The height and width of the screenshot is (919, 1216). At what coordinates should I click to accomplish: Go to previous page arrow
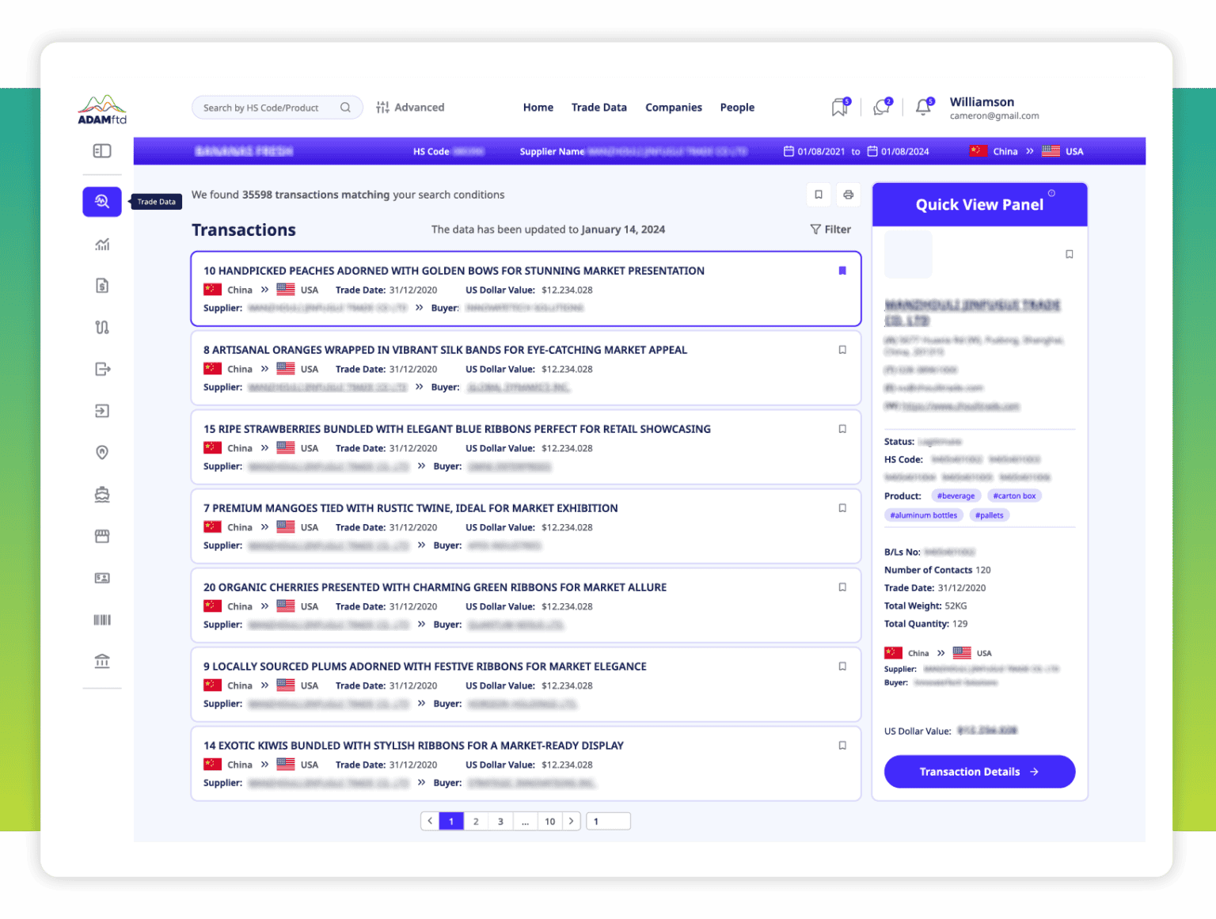(x=430, y=821)
